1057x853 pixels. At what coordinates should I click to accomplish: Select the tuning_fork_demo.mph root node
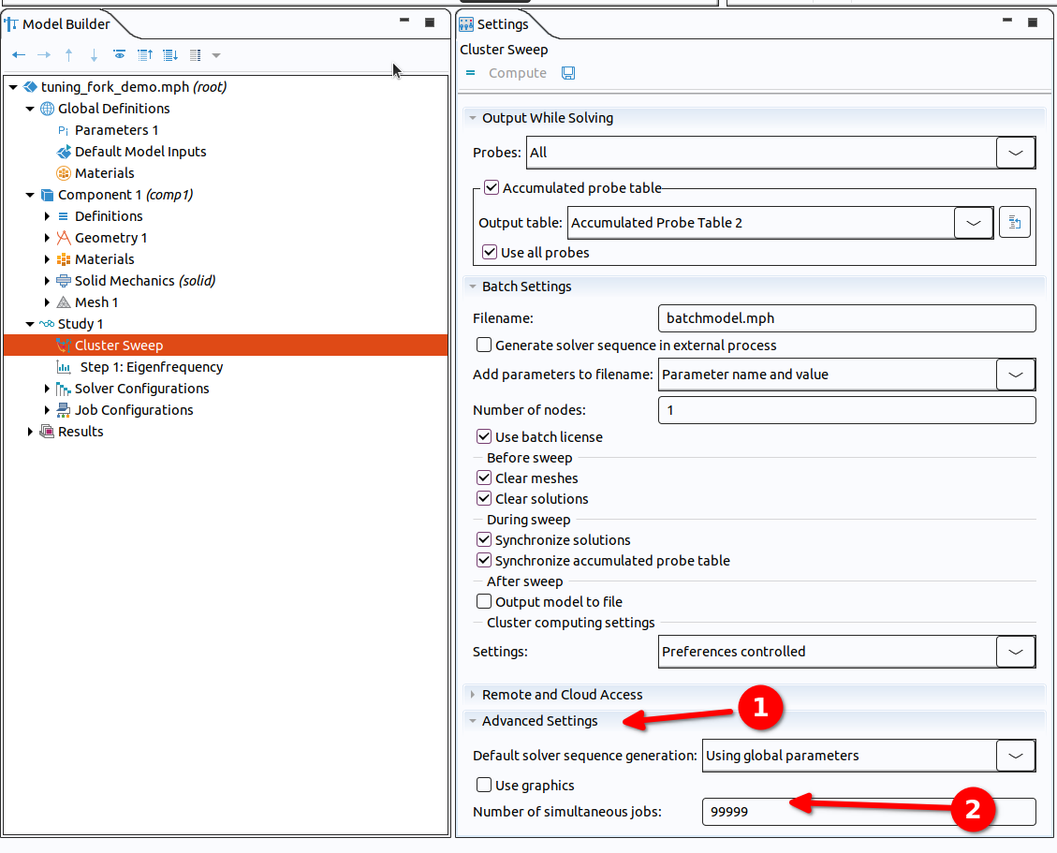click(x=134, y=87)
